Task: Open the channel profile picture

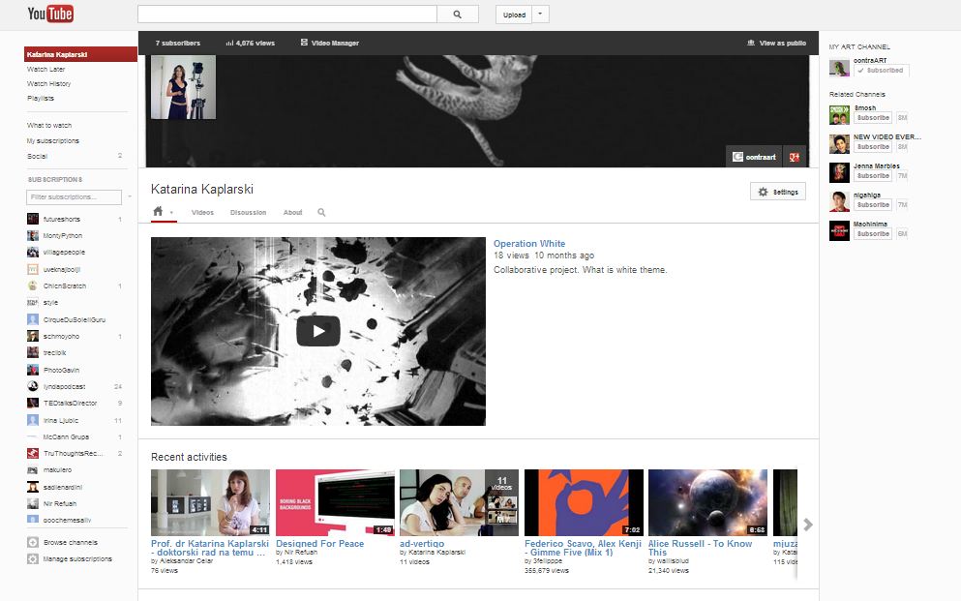Action: 183,87
